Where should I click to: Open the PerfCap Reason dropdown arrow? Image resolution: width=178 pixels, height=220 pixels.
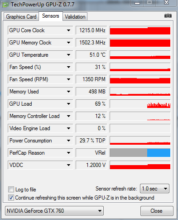coord(68,153)
